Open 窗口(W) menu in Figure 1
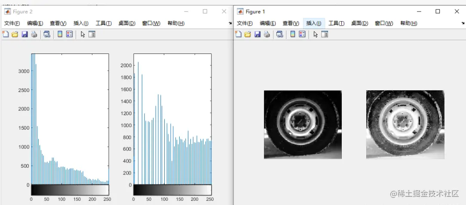The width and height of the screenshot is (466, 205). [384, 24]
